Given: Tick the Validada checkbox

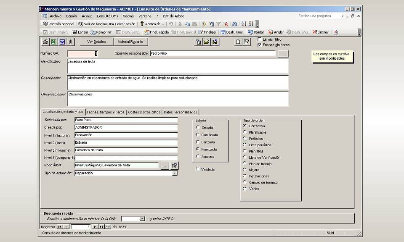Looking at the screenshot, I should pos(198,169).
